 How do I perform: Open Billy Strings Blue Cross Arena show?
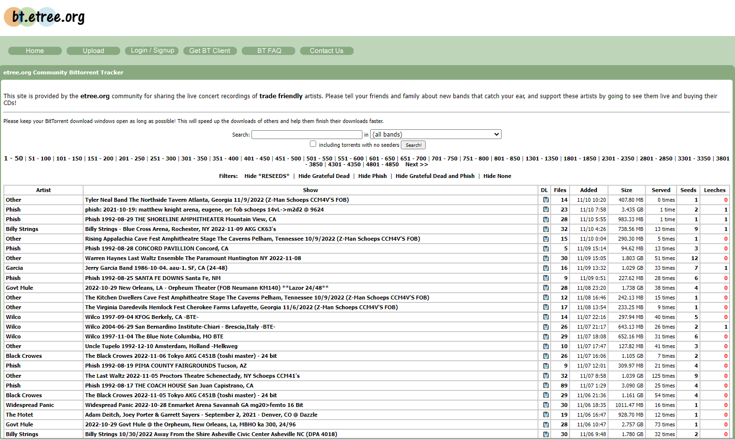pyautogui.click(x=180, y=229)
